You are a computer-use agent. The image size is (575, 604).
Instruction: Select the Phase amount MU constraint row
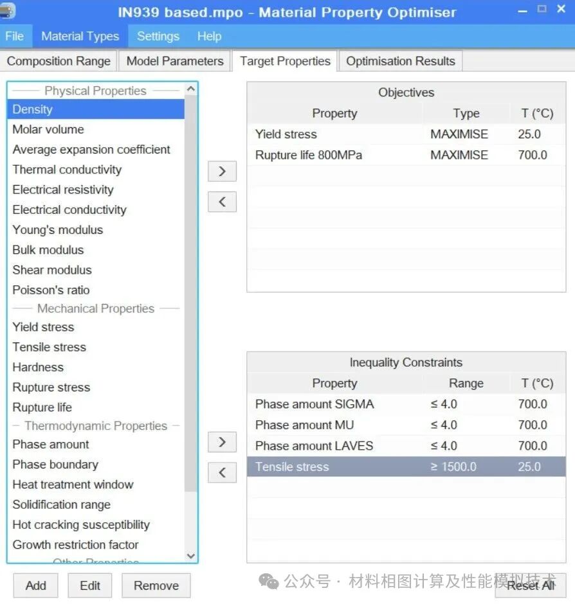406,425
